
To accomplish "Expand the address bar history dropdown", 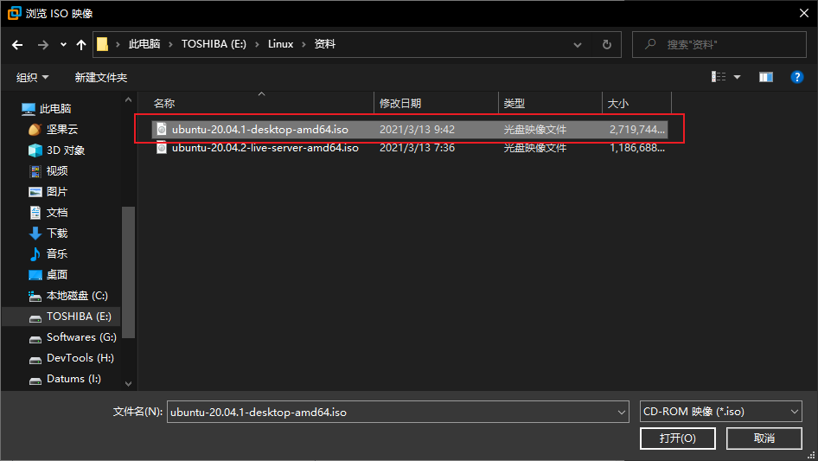I will [578, 45].
